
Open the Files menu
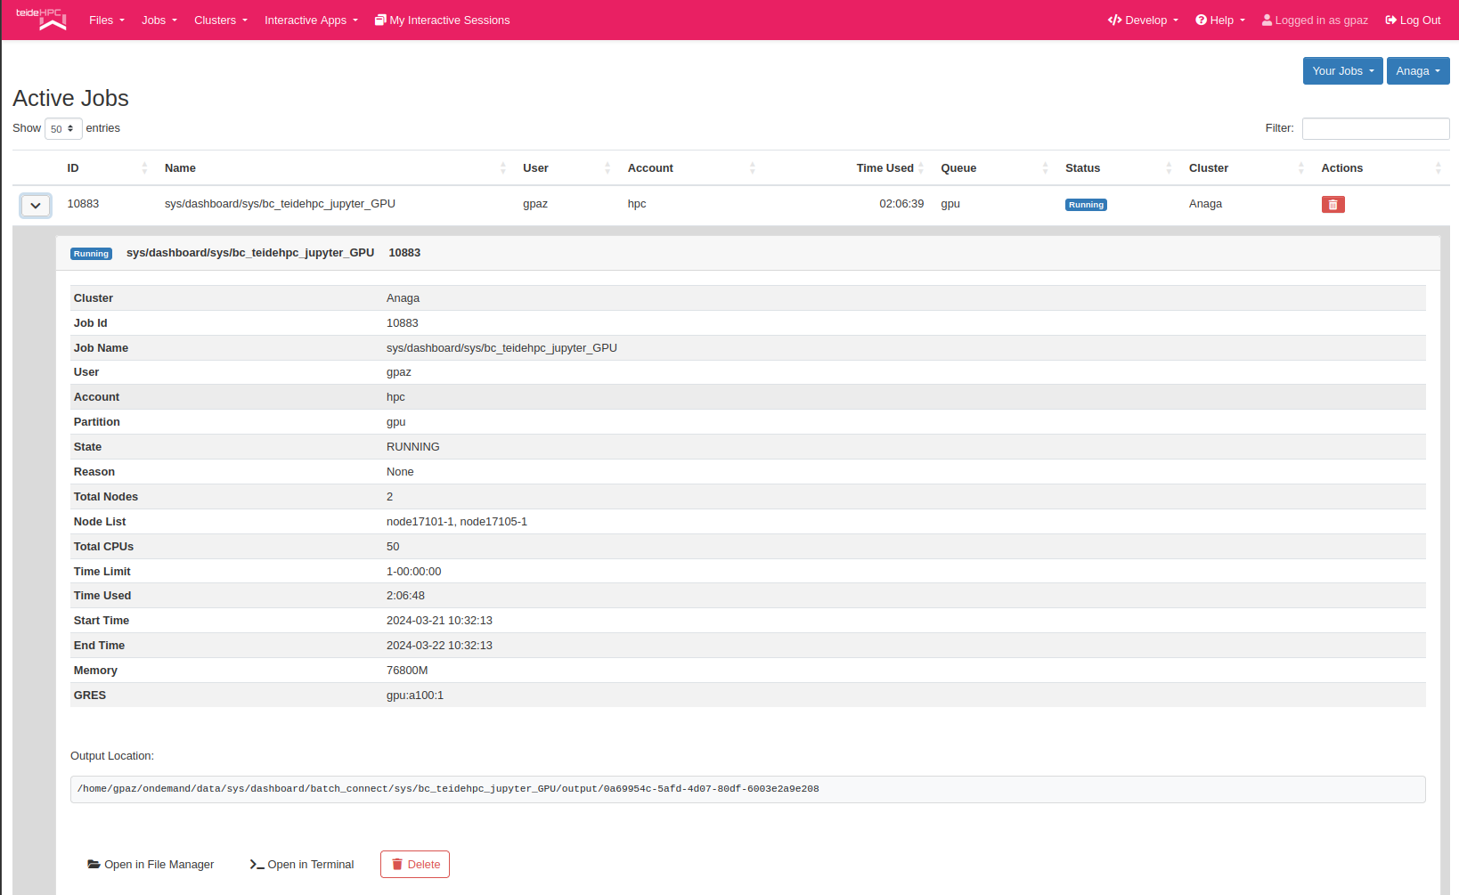point(107,20)
